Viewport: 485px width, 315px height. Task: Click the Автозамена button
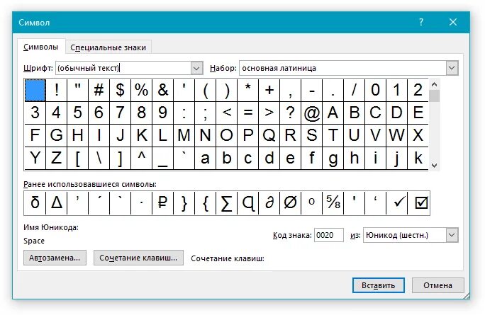[x=55, y=258]
